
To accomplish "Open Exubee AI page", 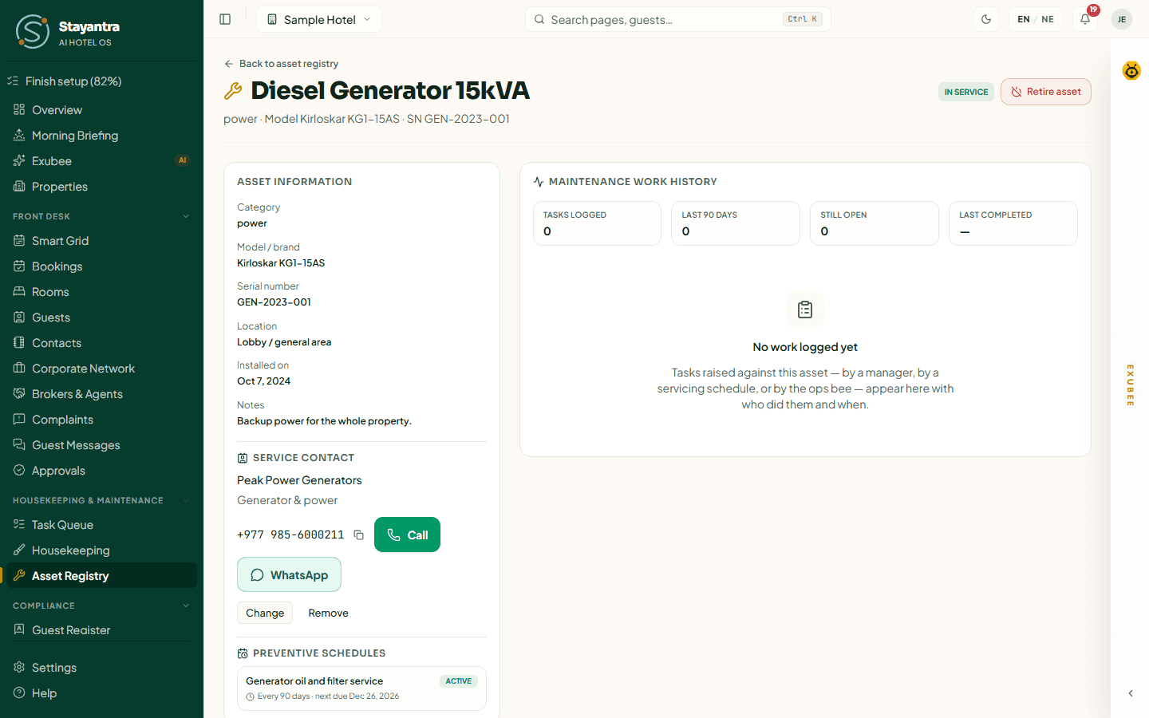I will click(101, 161).
